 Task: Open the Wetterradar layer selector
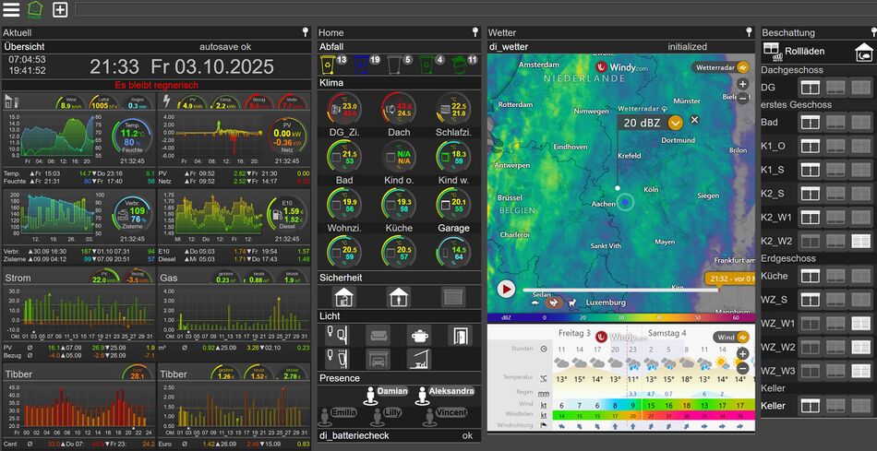point(721,67)
